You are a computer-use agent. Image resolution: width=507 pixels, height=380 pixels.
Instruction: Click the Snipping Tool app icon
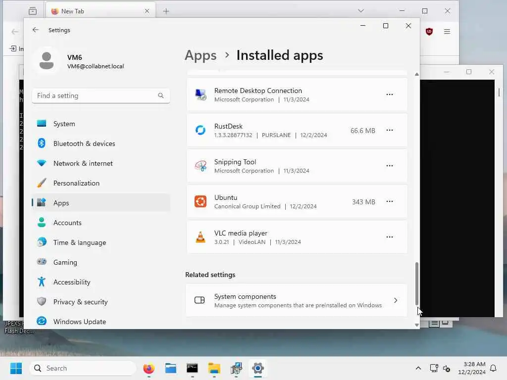pos(201,166)
